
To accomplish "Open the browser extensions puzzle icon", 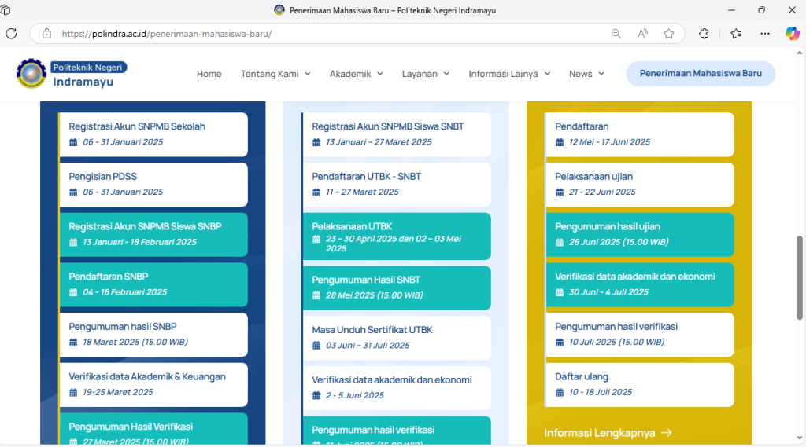I will pos(704,34).
